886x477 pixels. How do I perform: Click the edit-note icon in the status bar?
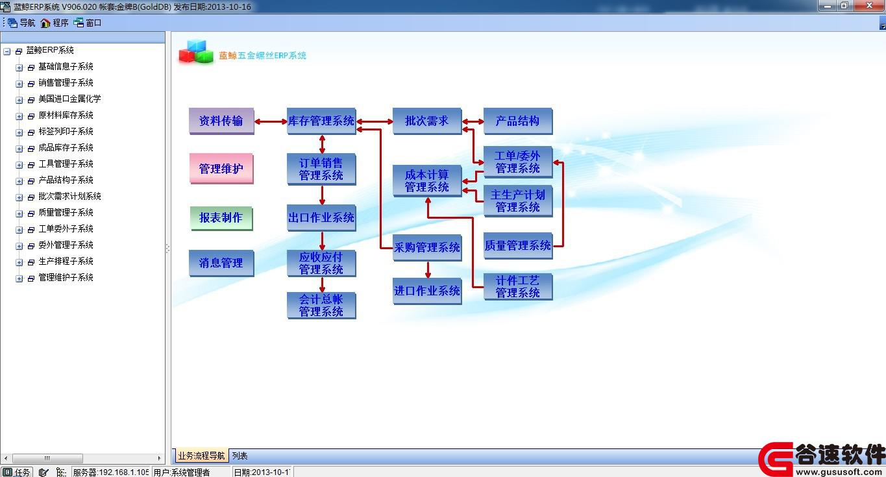point(43,472)
